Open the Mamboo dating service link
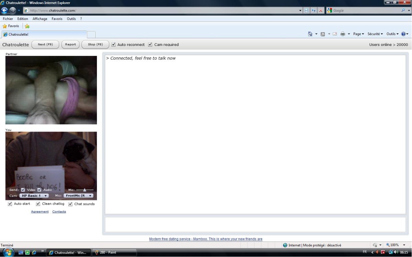 [206, 239]
